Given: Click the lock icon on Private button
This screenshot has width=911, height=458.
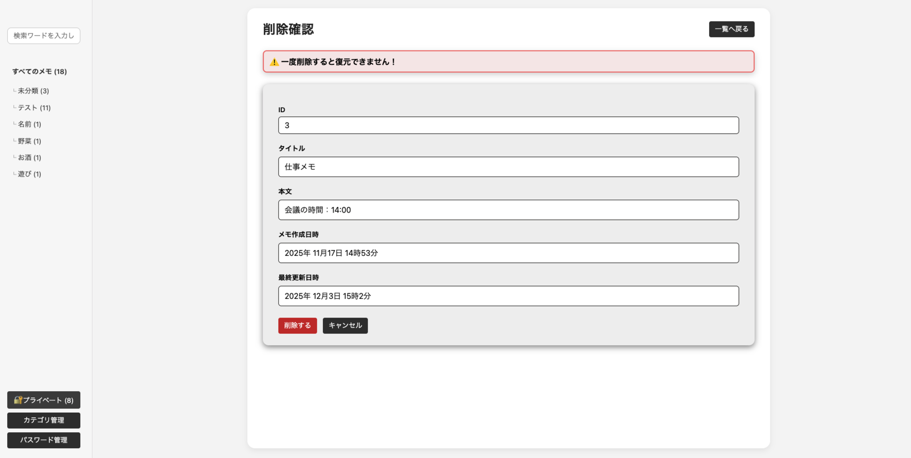Looking at the screenshot, I should tap(18, 400).
